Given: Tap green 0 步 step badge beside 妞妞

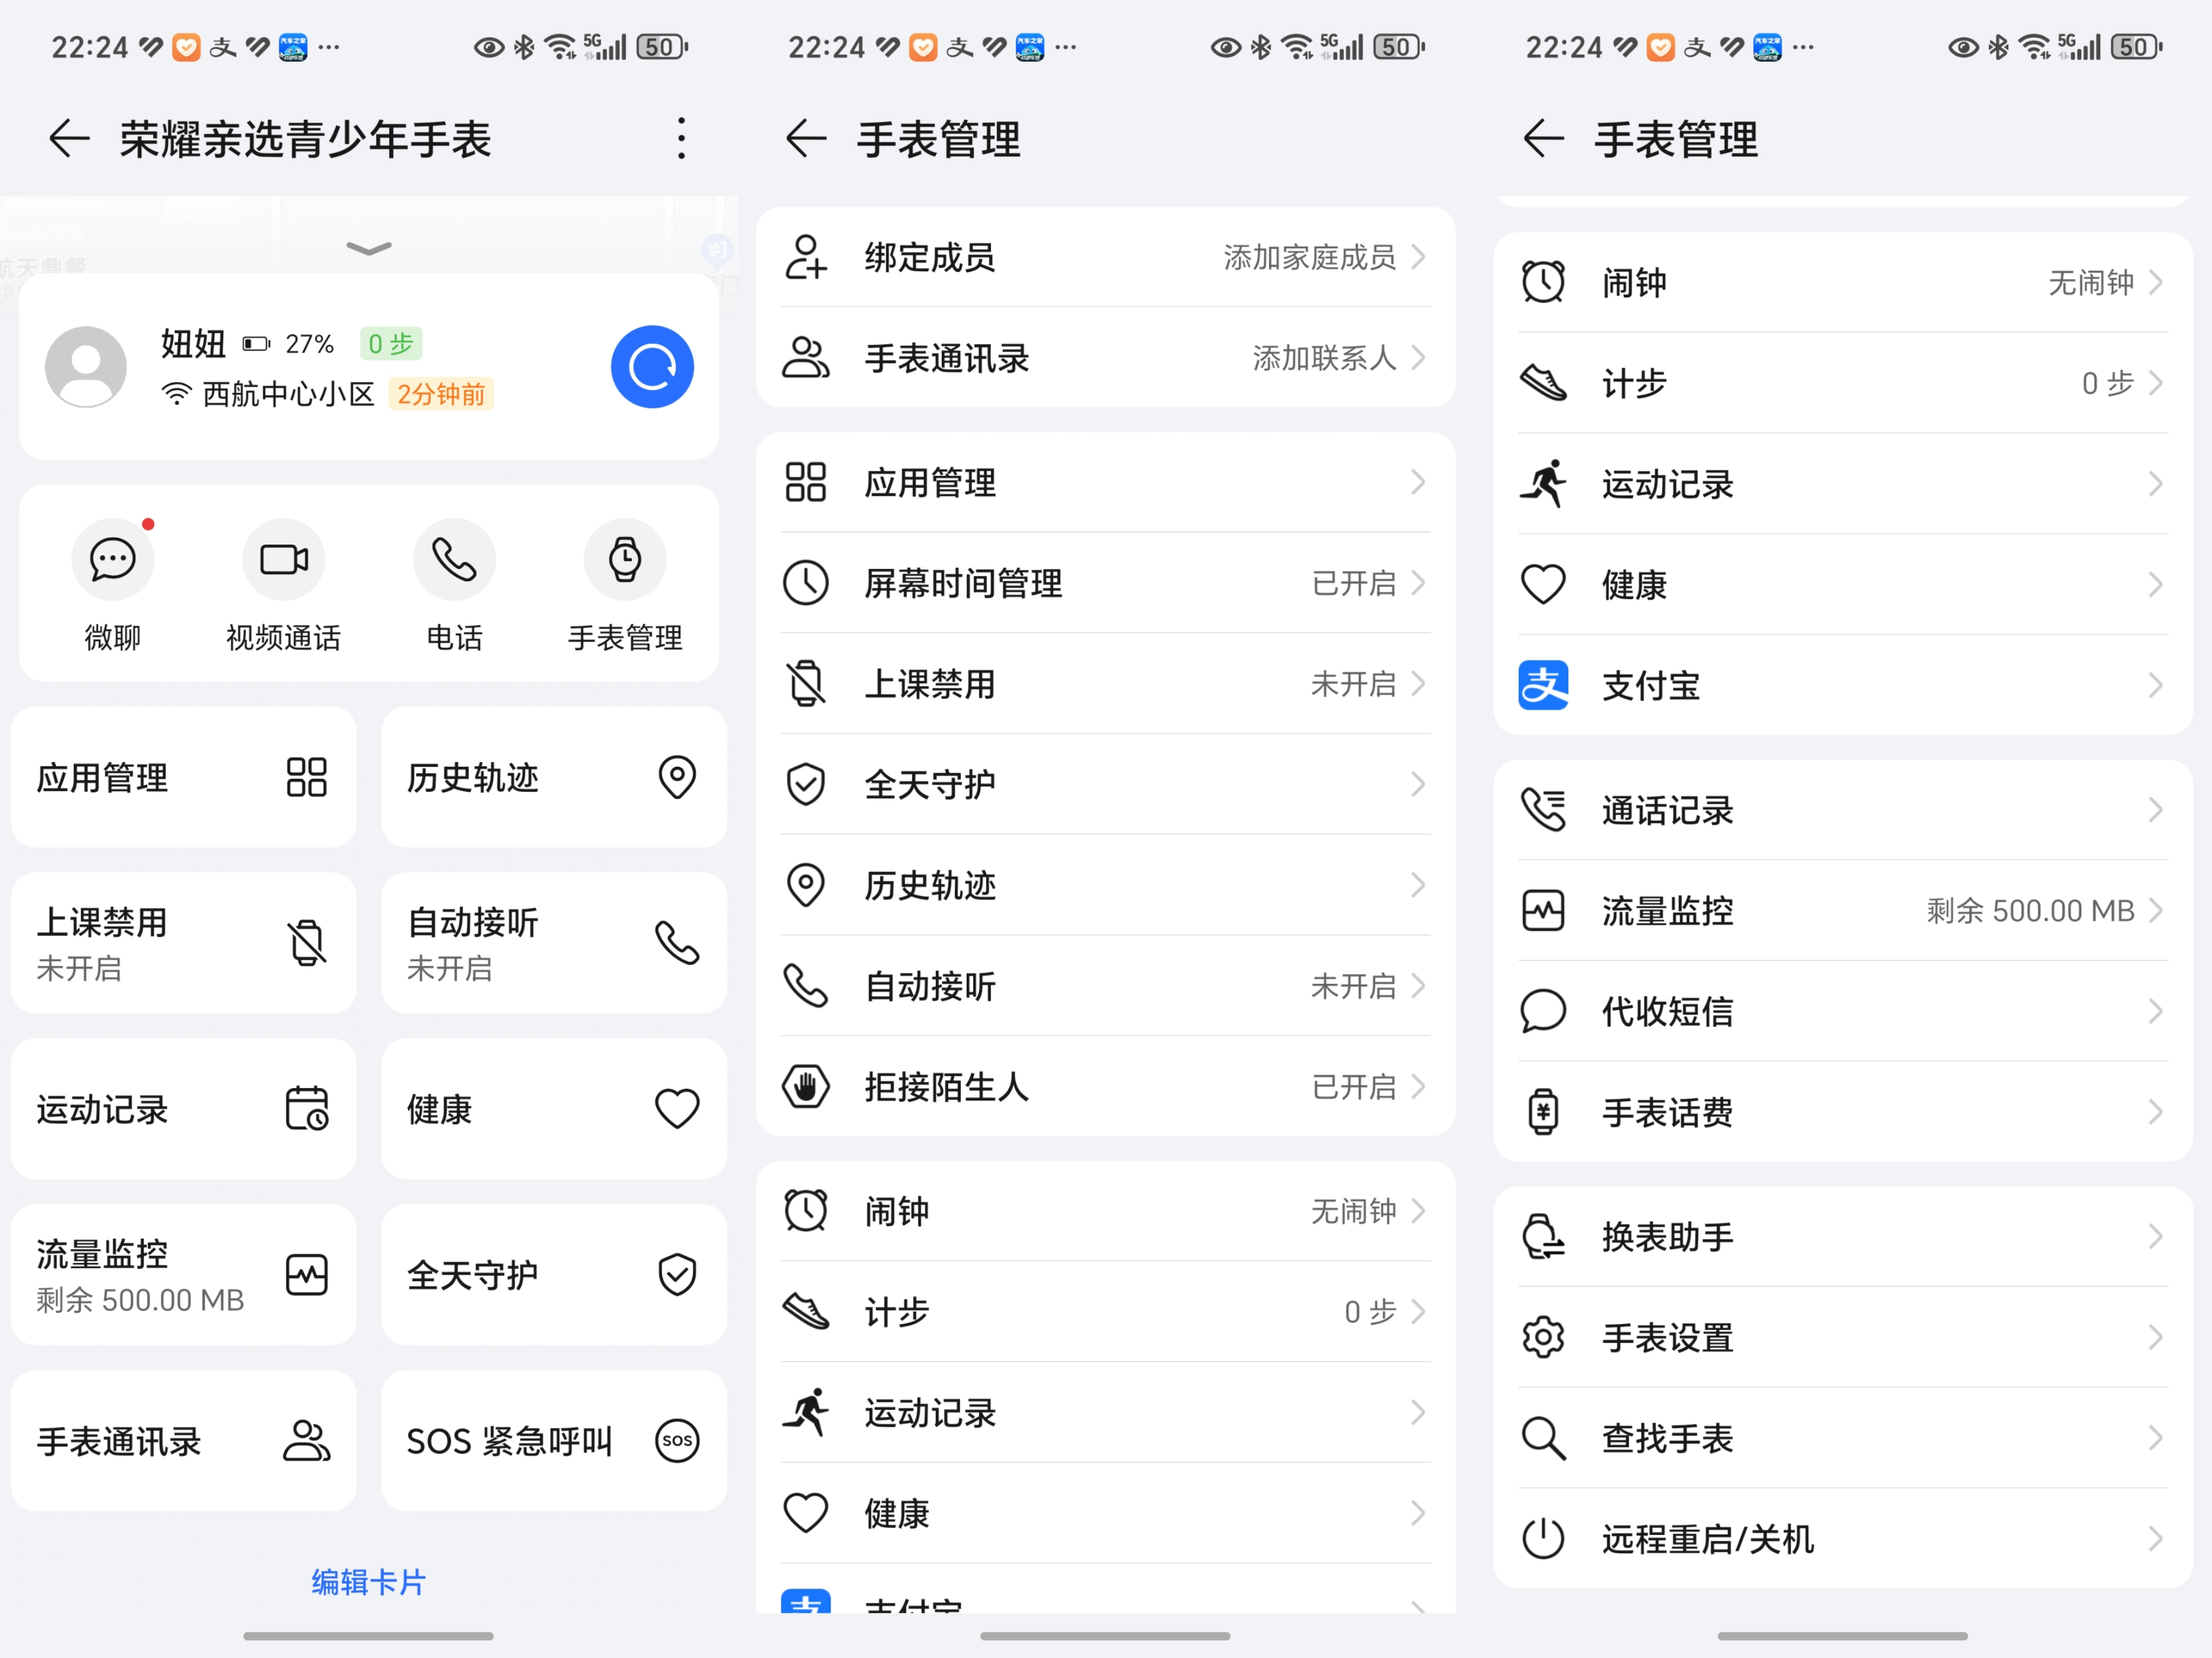Looking at the screenshot, I should 391,344.
